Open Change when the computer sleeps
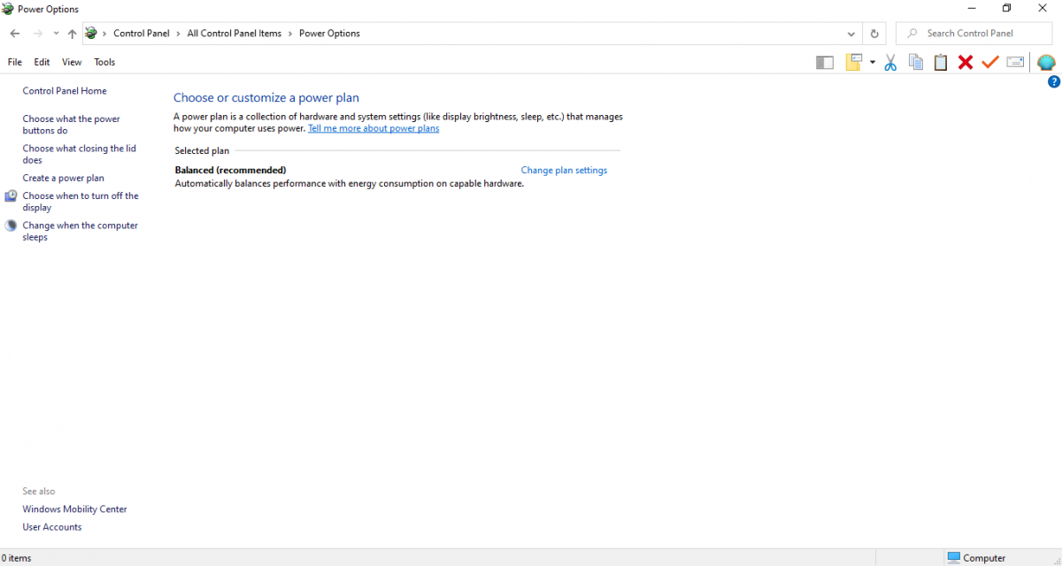 pyautogui.click(x=81, y=232)
